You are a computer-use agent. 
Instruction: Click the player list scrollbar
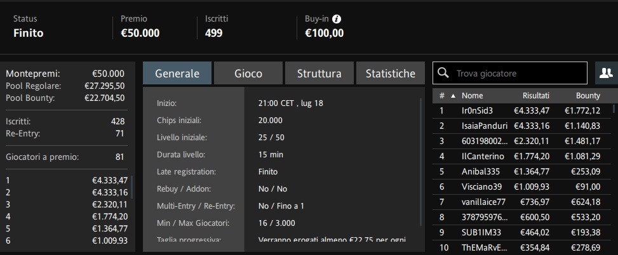point(614,109)
